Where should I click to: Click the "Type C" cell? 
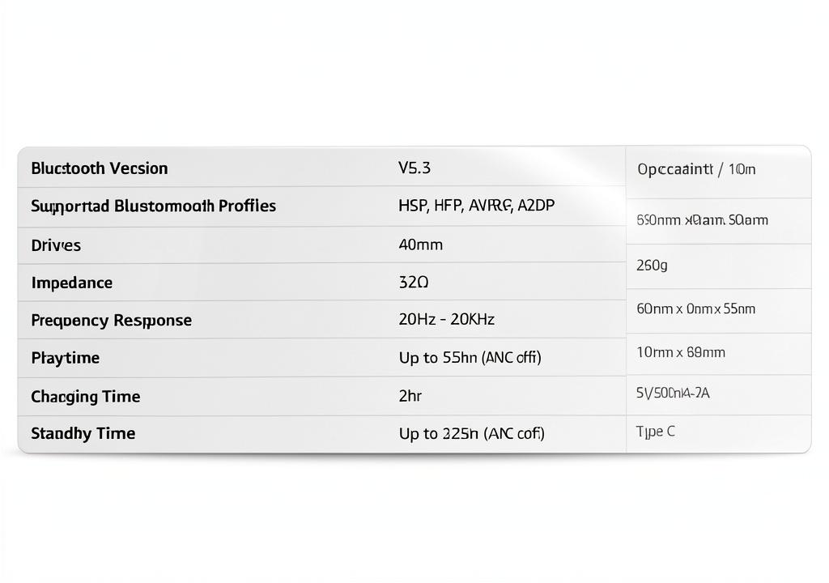(x=656, y=432)
